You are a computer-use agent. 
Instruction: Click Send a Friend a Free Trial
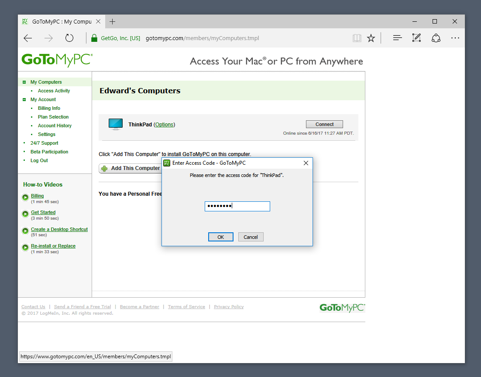[82, 306]
